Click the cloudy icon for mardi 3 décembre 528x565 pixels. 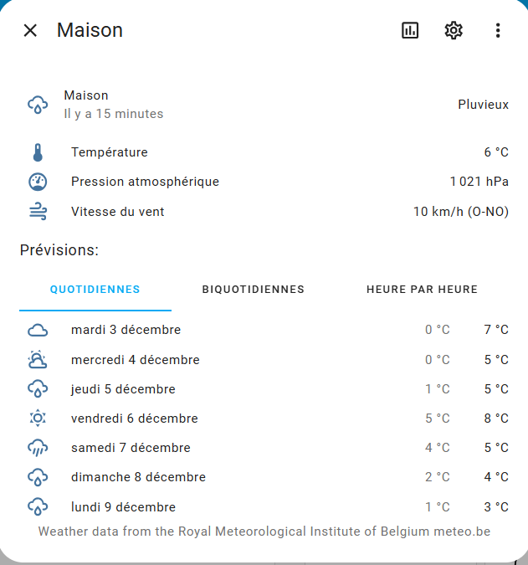[x=38, y=330]
